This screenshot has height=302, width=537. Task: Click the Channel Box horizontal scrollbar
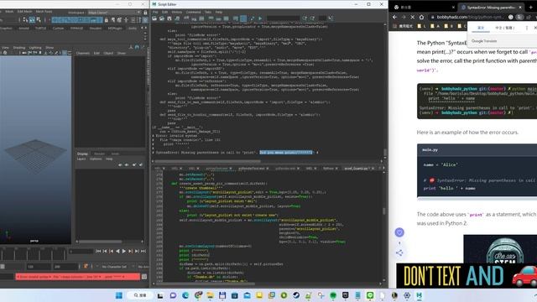(100, 242)
